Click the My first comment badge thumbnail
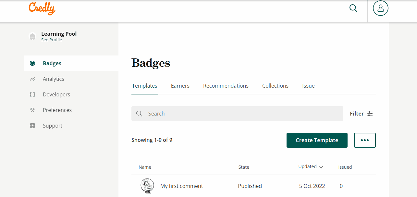This screenshot has height=197, width=417. [147, 186]
